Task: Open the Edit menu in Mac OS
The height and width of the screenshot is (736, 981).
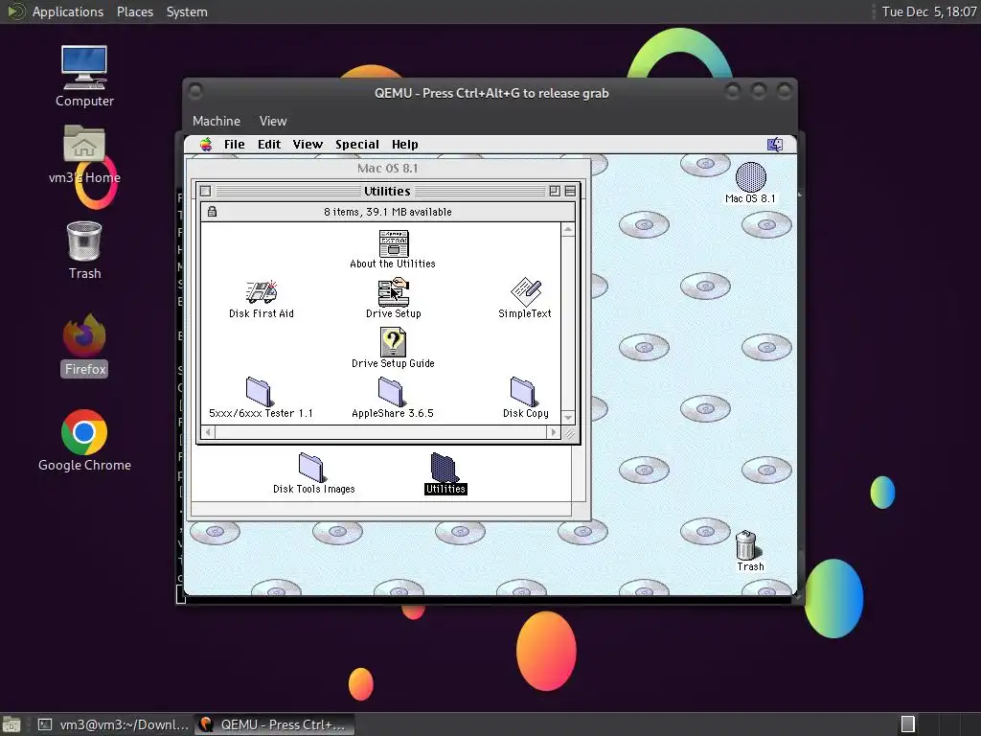Action: click(269, 145)
